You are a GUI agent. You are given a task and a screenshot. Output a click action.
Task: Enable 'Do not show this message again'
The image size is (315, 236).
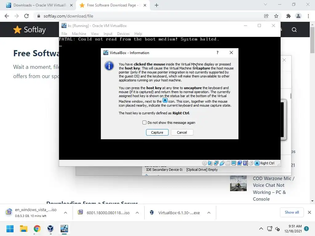click(x=144, y=122)
